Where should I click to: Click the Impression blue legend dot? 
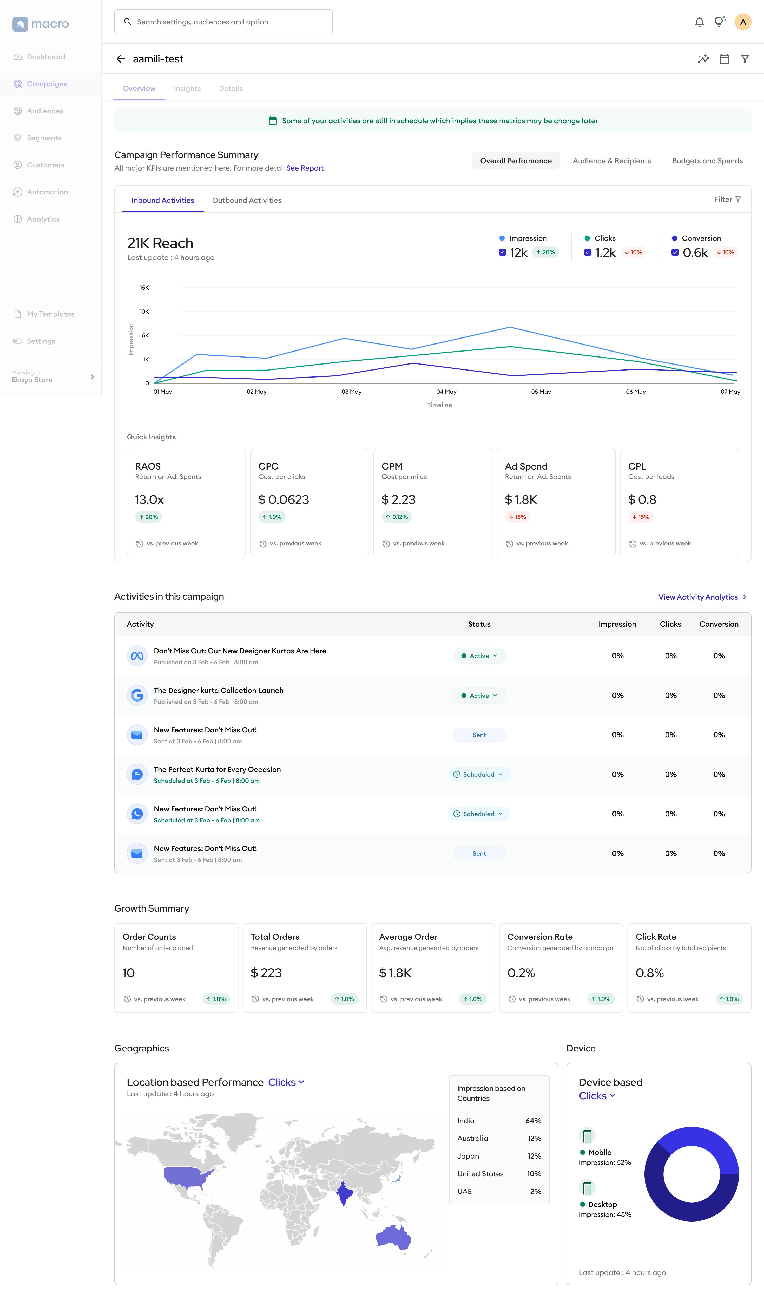[502, 238]
